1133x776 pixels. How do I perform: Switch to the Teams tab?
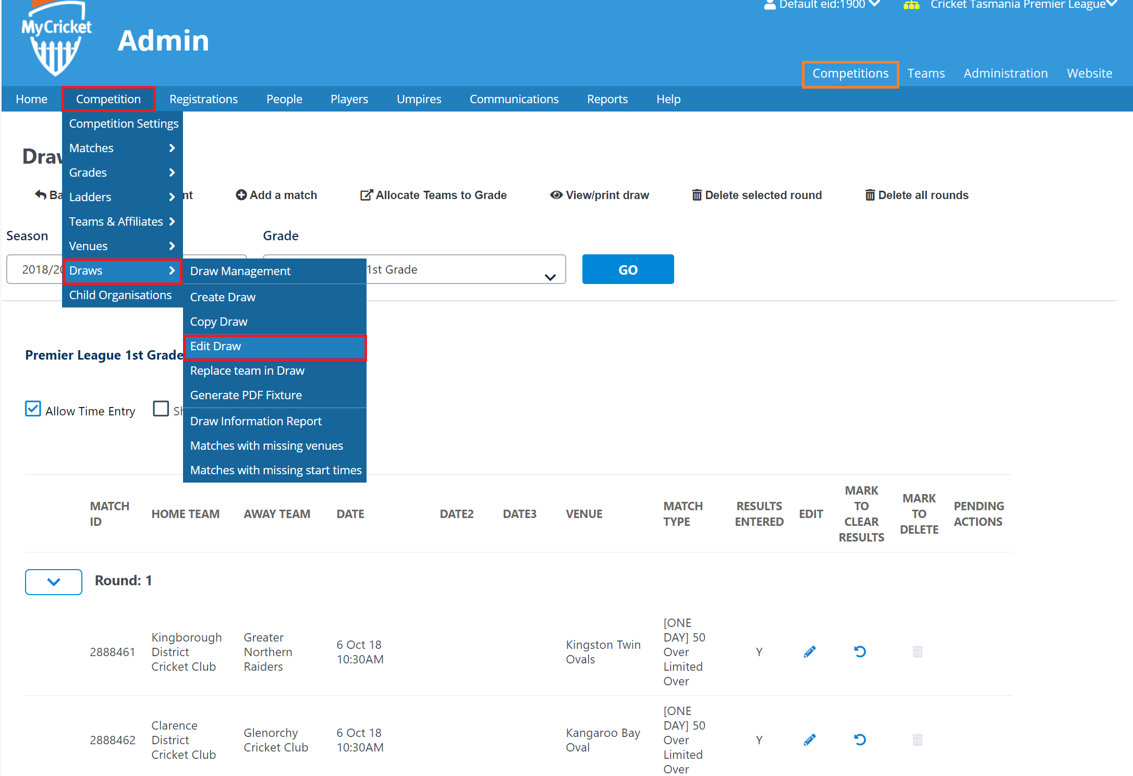925,73
